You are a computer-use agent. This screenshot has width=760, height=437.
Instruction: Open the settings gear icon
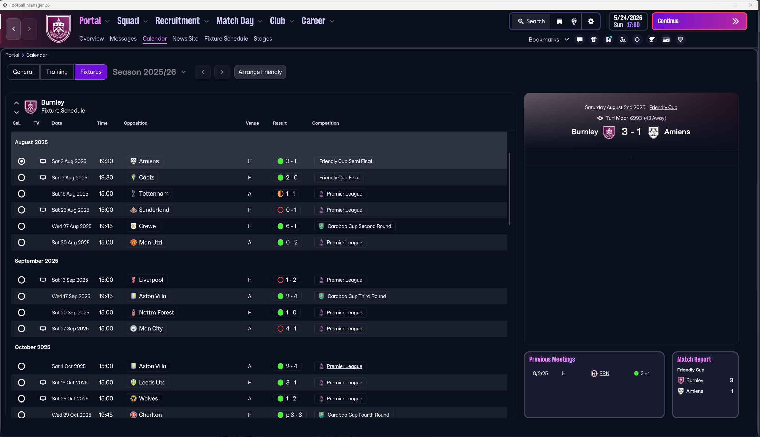tap(591, 21)
